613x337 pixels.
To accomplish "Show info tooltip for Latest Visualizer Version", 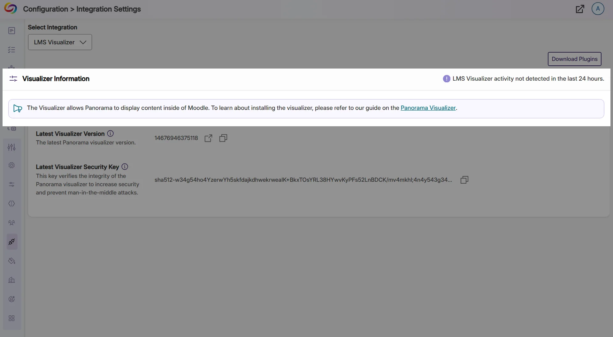I will click(x=110, y=134).
